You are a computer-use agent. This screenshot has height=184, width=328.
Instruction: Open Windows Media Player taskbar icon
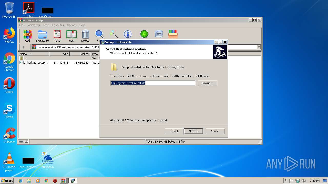(x=38, y=181)
